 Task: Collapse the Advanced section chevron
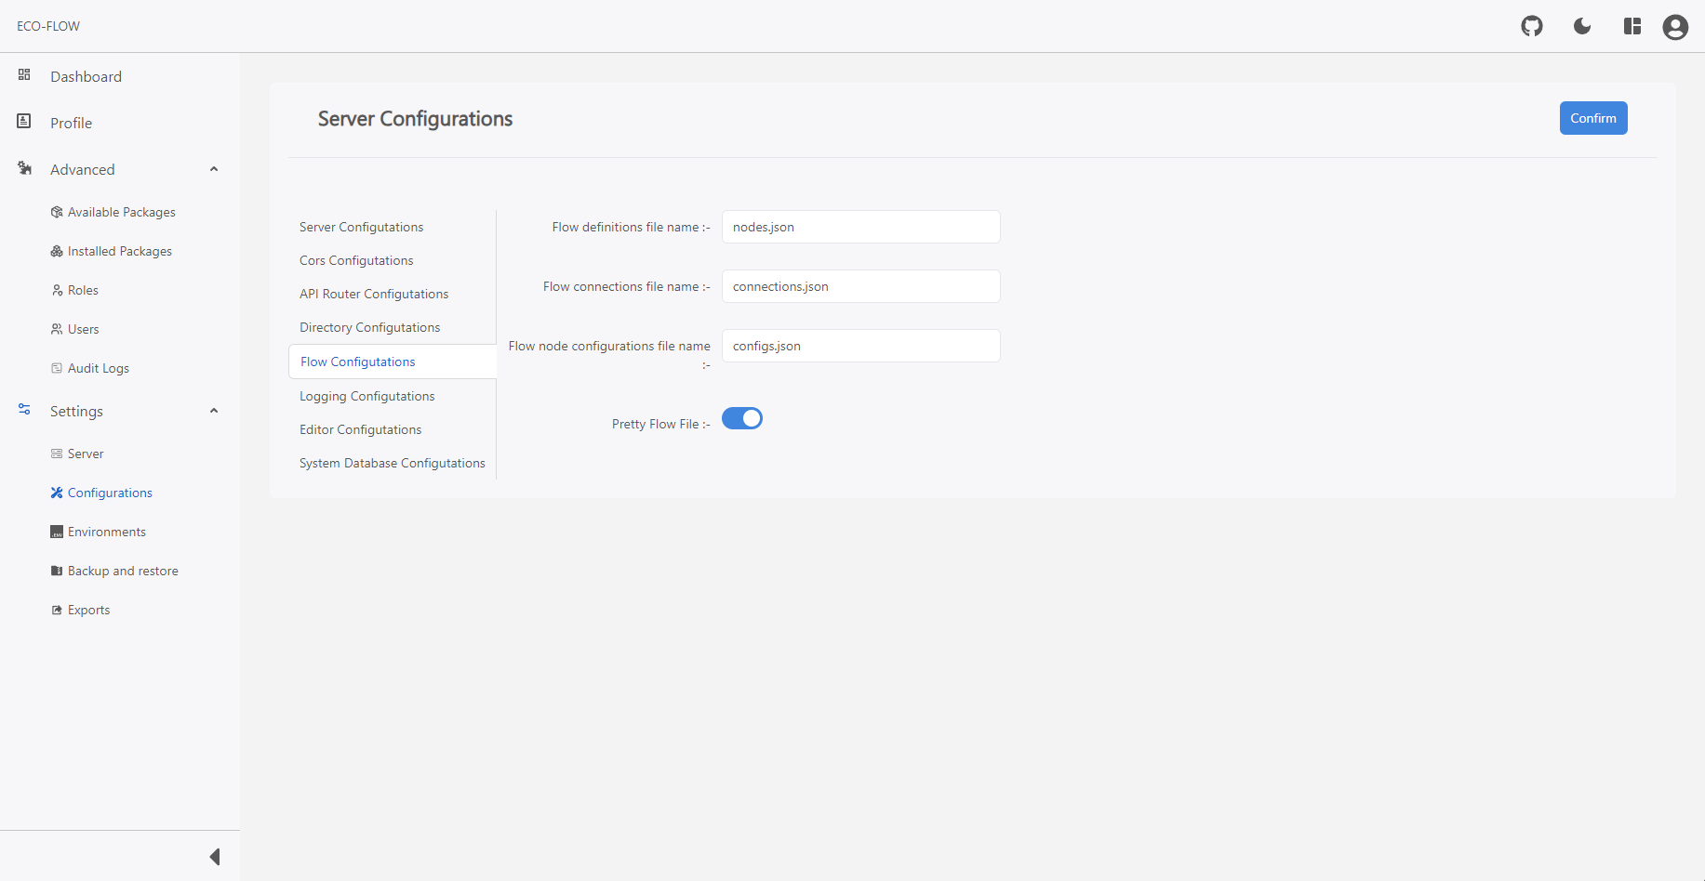214,169
